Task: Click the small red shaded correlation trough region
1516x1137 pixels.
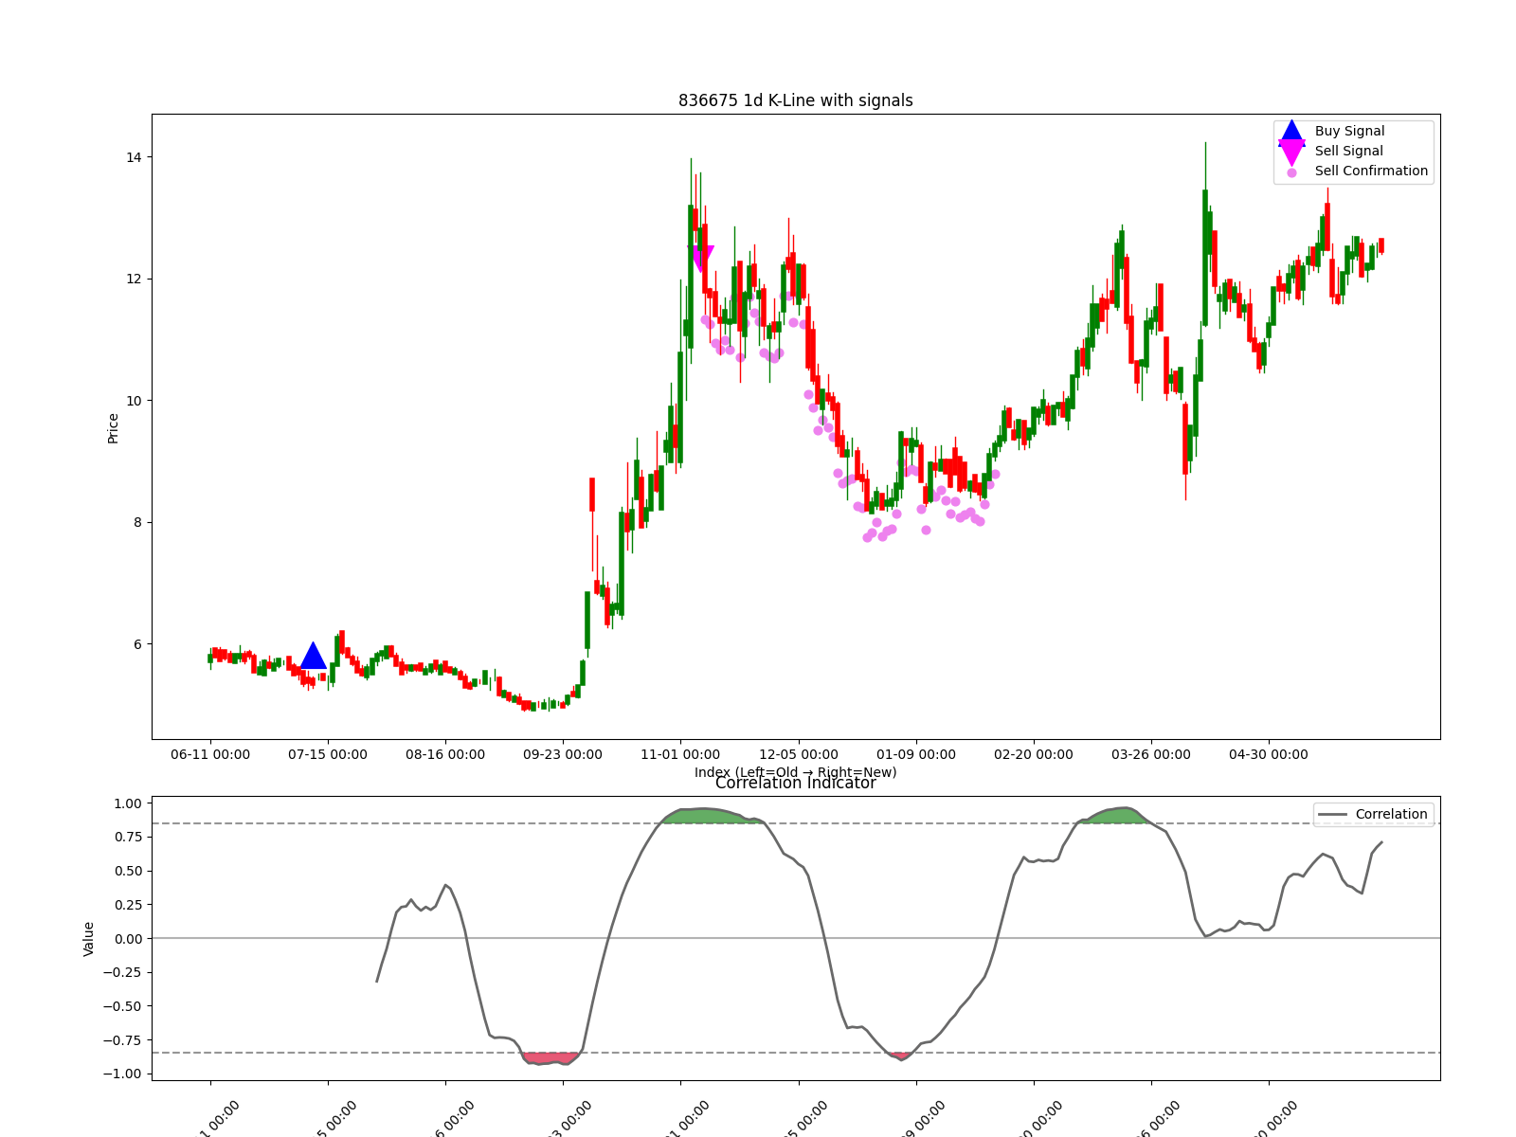Action: (901, 1056)
